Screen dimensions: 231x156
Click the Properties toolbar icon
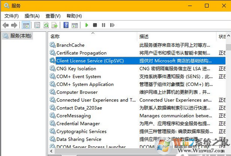tap(37, 25)
